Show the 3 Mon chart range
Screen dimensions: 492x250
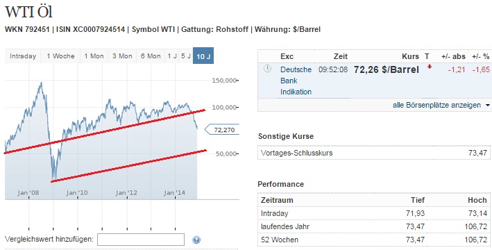point(122,56)
